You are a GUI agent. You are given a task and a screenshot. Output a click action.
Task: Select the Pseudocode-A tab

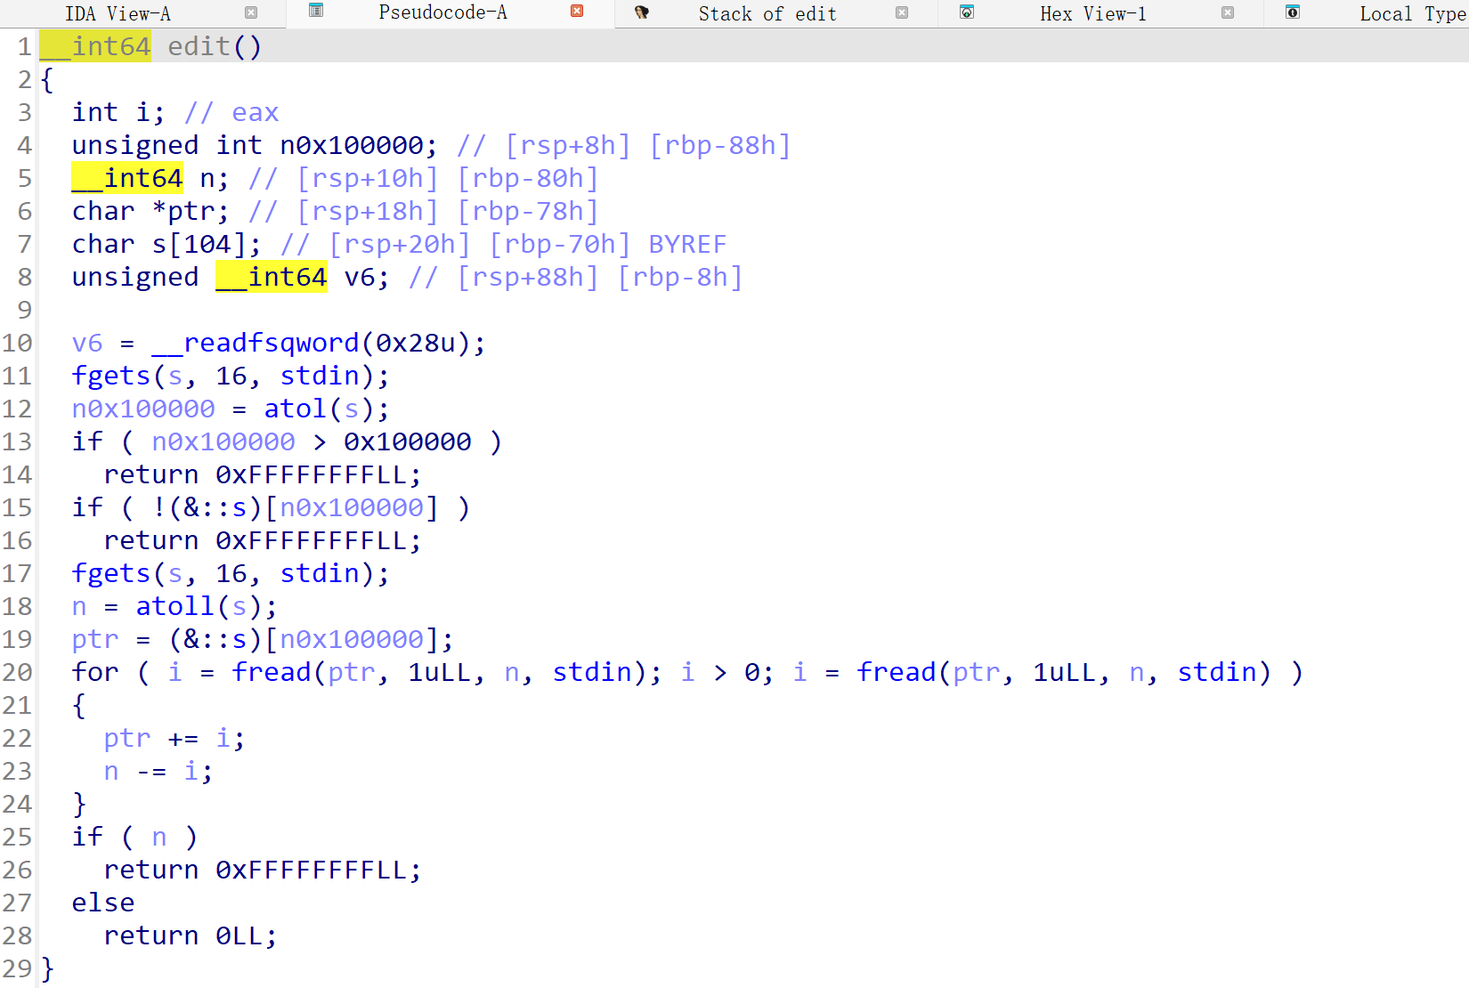[442, 12]
